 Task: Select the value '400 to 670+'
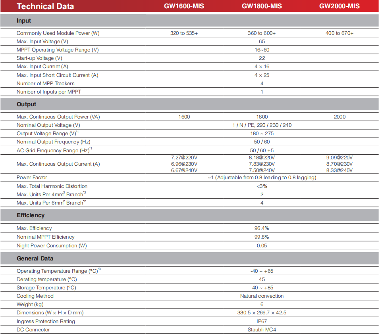pos(339,33)
